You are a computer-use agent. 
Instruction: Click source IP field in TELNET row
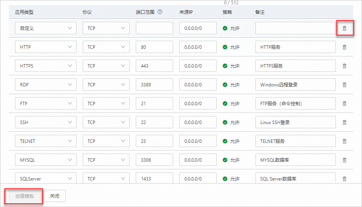(198, 141)
